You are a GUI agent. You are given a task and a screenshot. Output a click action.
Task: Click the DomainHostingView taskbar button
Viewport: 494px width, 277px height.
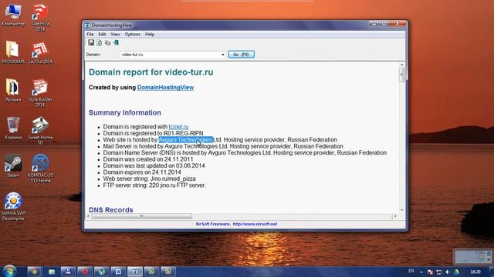[135, 272]
